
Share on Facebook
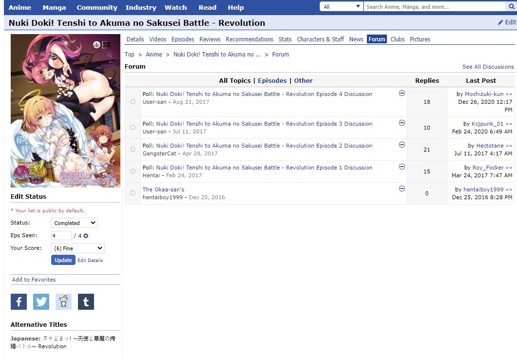click(19, 301)
